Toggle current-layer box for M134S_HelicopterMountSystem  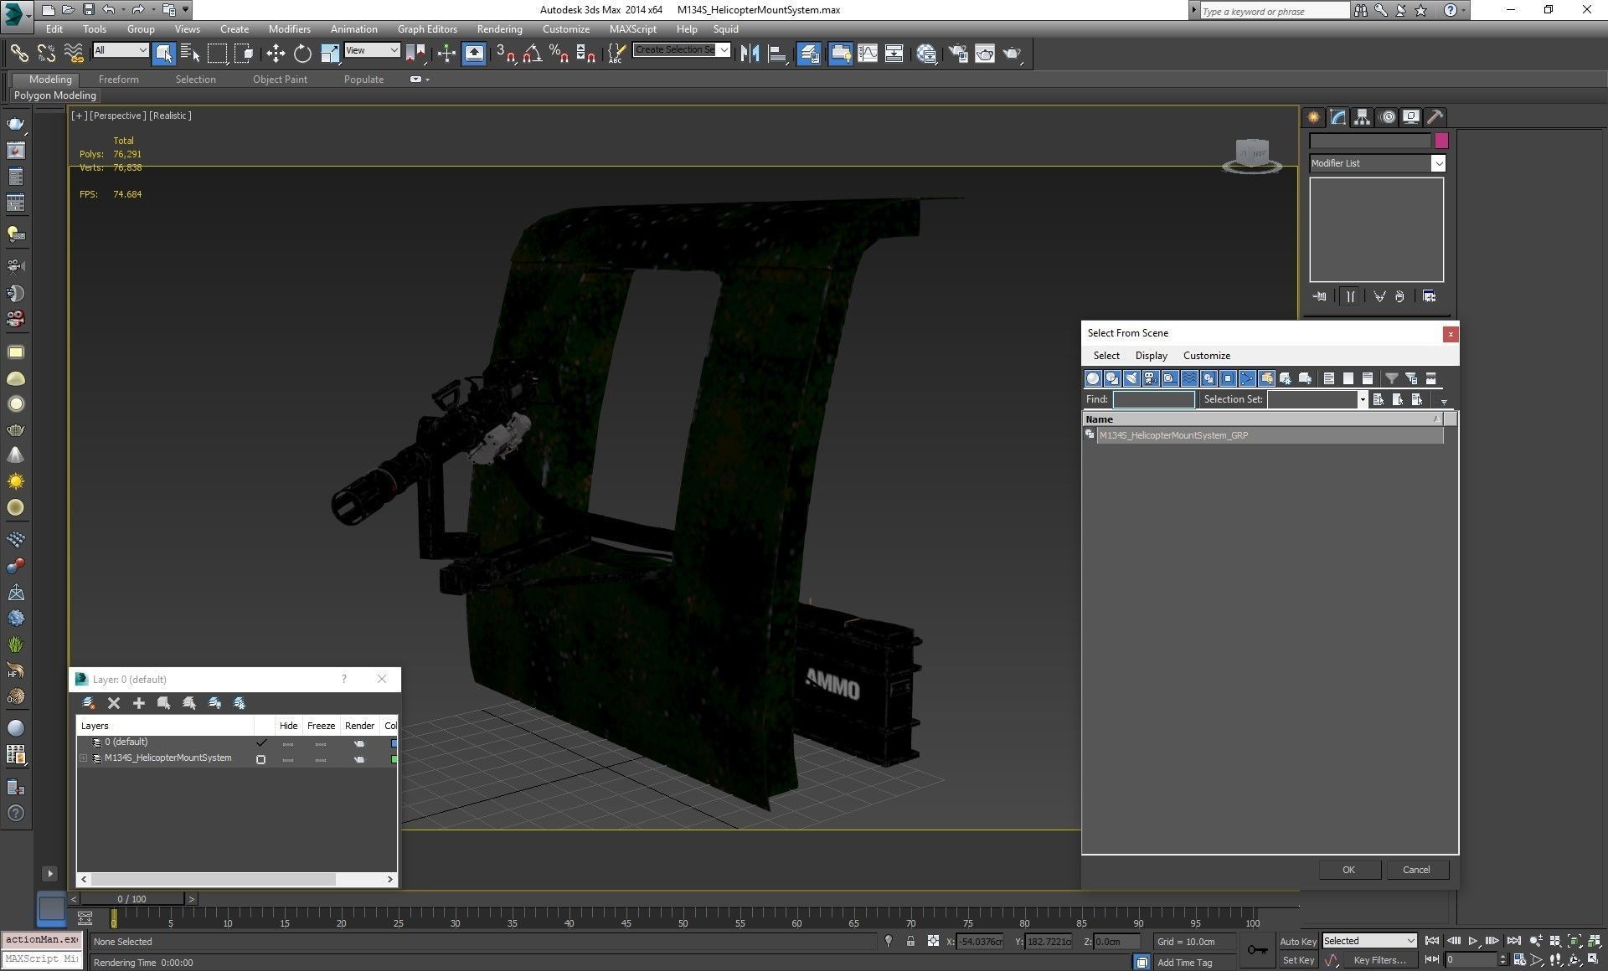click(261, 759)
